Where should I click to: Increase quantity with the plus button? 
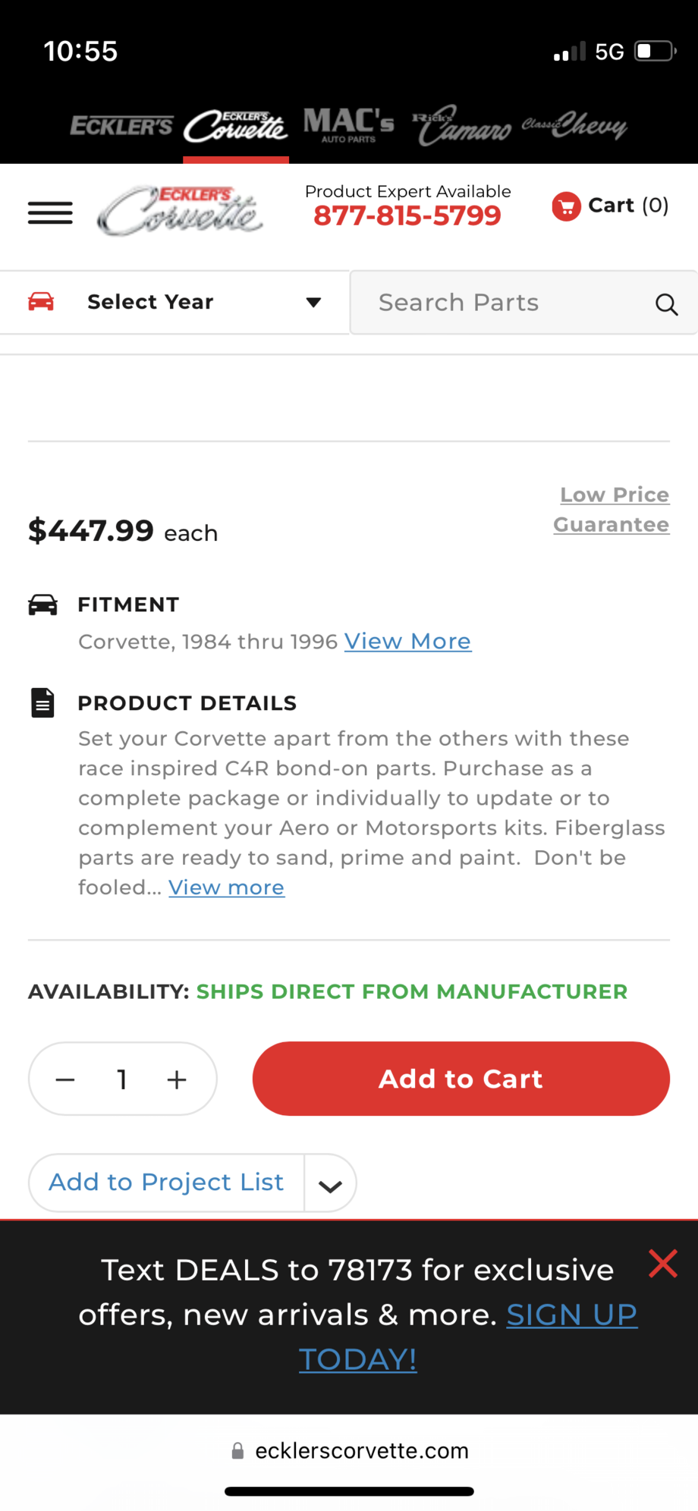tap(177, 1079)
